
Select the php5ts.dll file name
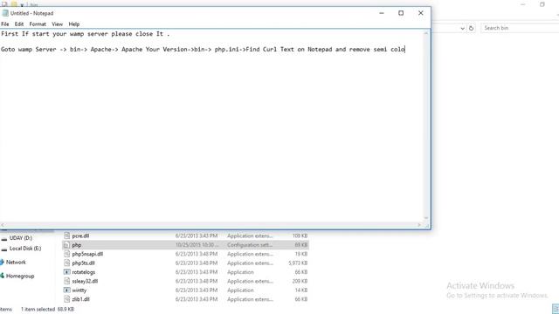[x=84, y=263]
